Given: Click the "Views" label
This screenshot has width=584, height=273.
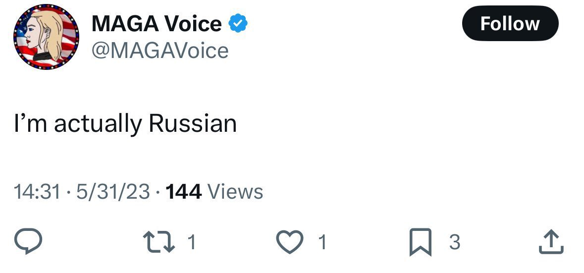Looking at the screenshot, I should point(235,191).
